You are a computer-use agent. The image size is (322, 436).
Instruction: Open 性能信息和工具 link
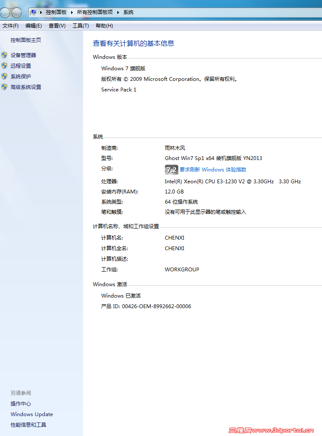click(28, 425)
